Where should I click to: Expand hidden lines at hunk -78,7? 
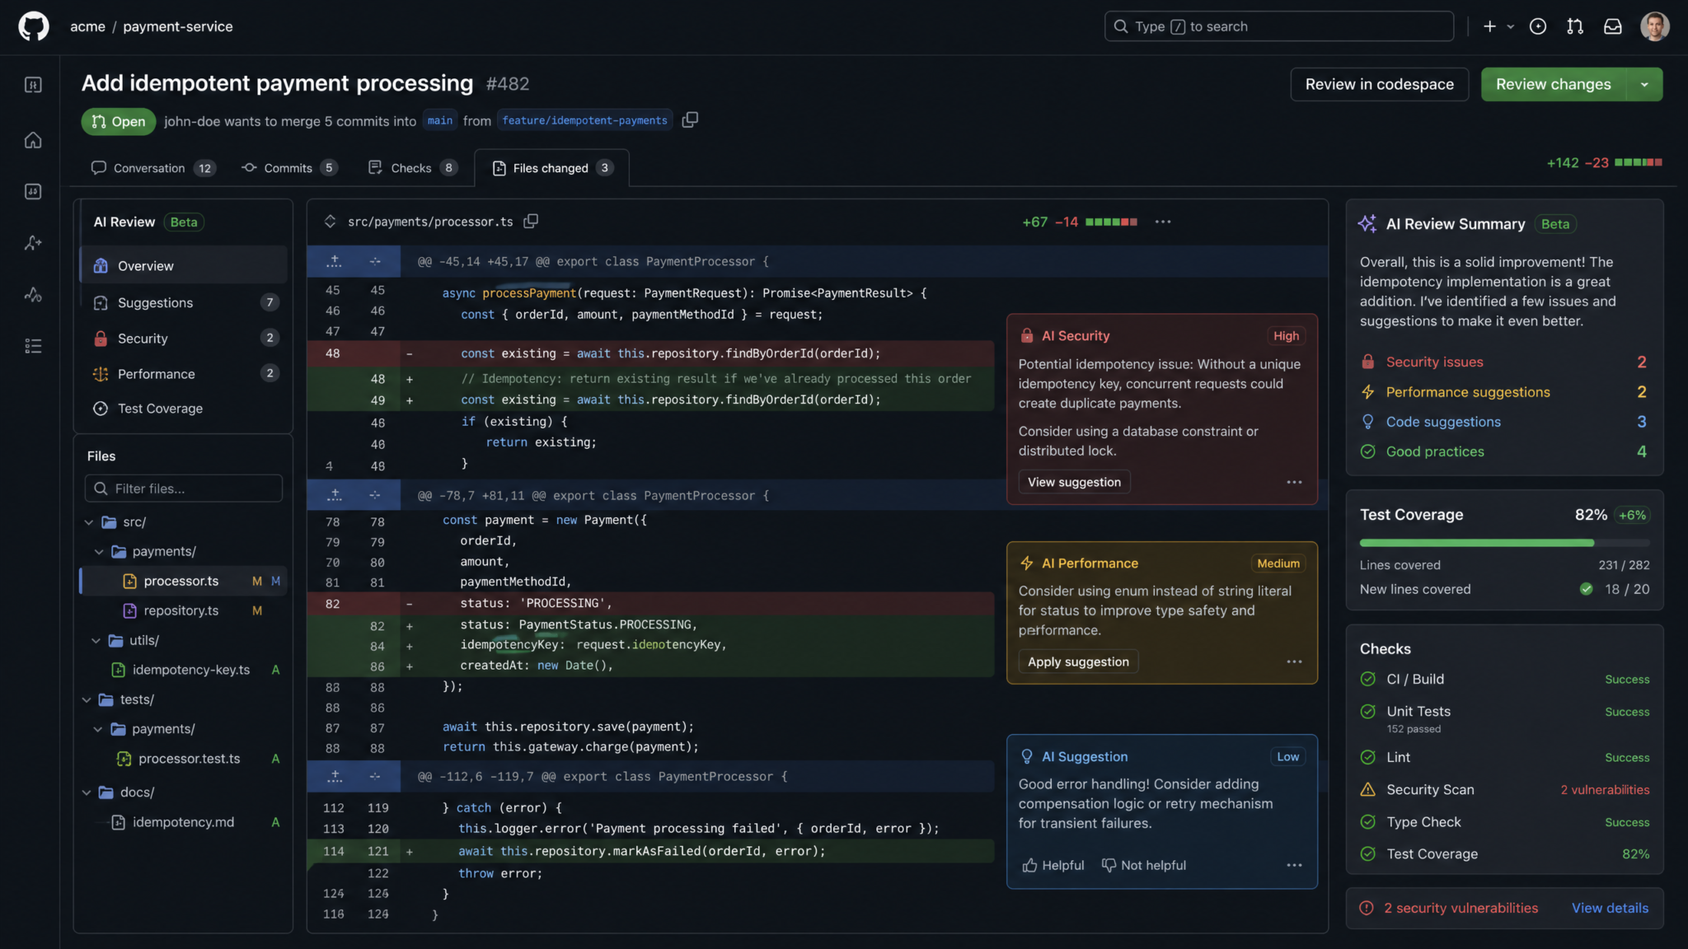tap(334, 495)
